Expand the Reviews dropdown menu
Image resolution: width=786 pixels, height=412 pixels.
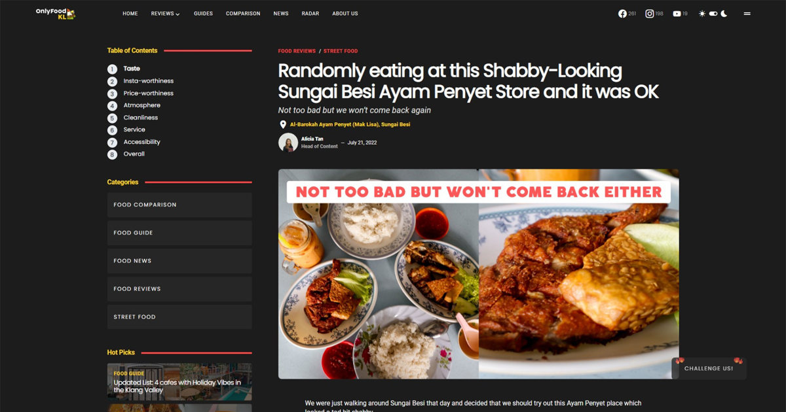pos(165,14)
